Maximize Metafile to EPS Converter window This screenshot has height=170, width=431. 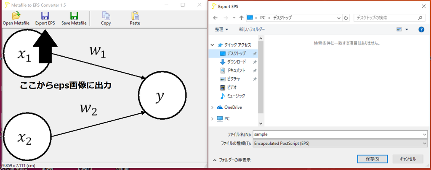183,5
